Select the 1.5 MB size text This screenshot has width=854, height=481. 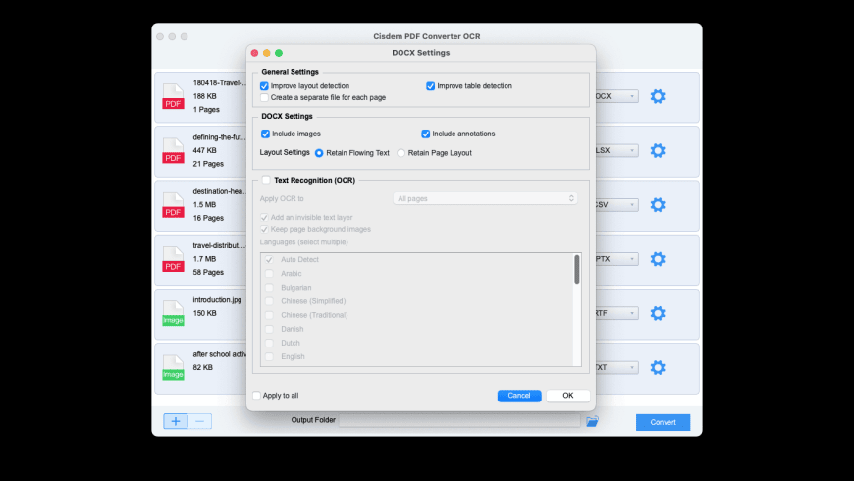204,205
